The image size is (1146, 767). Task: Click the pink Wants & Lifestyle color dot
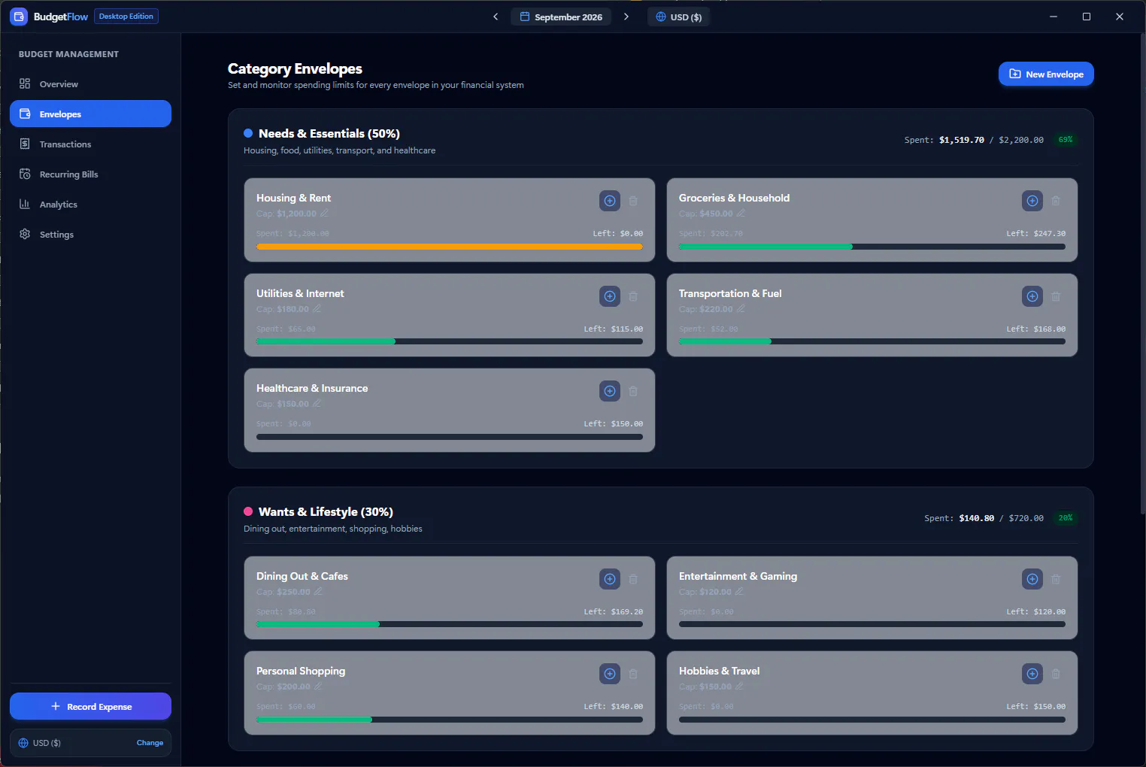[x=248, y=511]
